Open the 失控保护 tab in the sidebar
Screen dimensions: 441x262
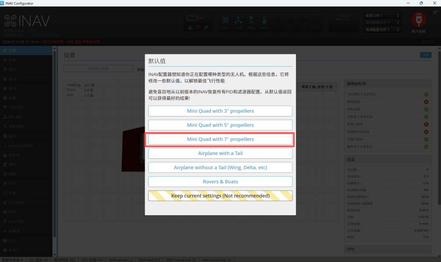[x=26, y=108]
